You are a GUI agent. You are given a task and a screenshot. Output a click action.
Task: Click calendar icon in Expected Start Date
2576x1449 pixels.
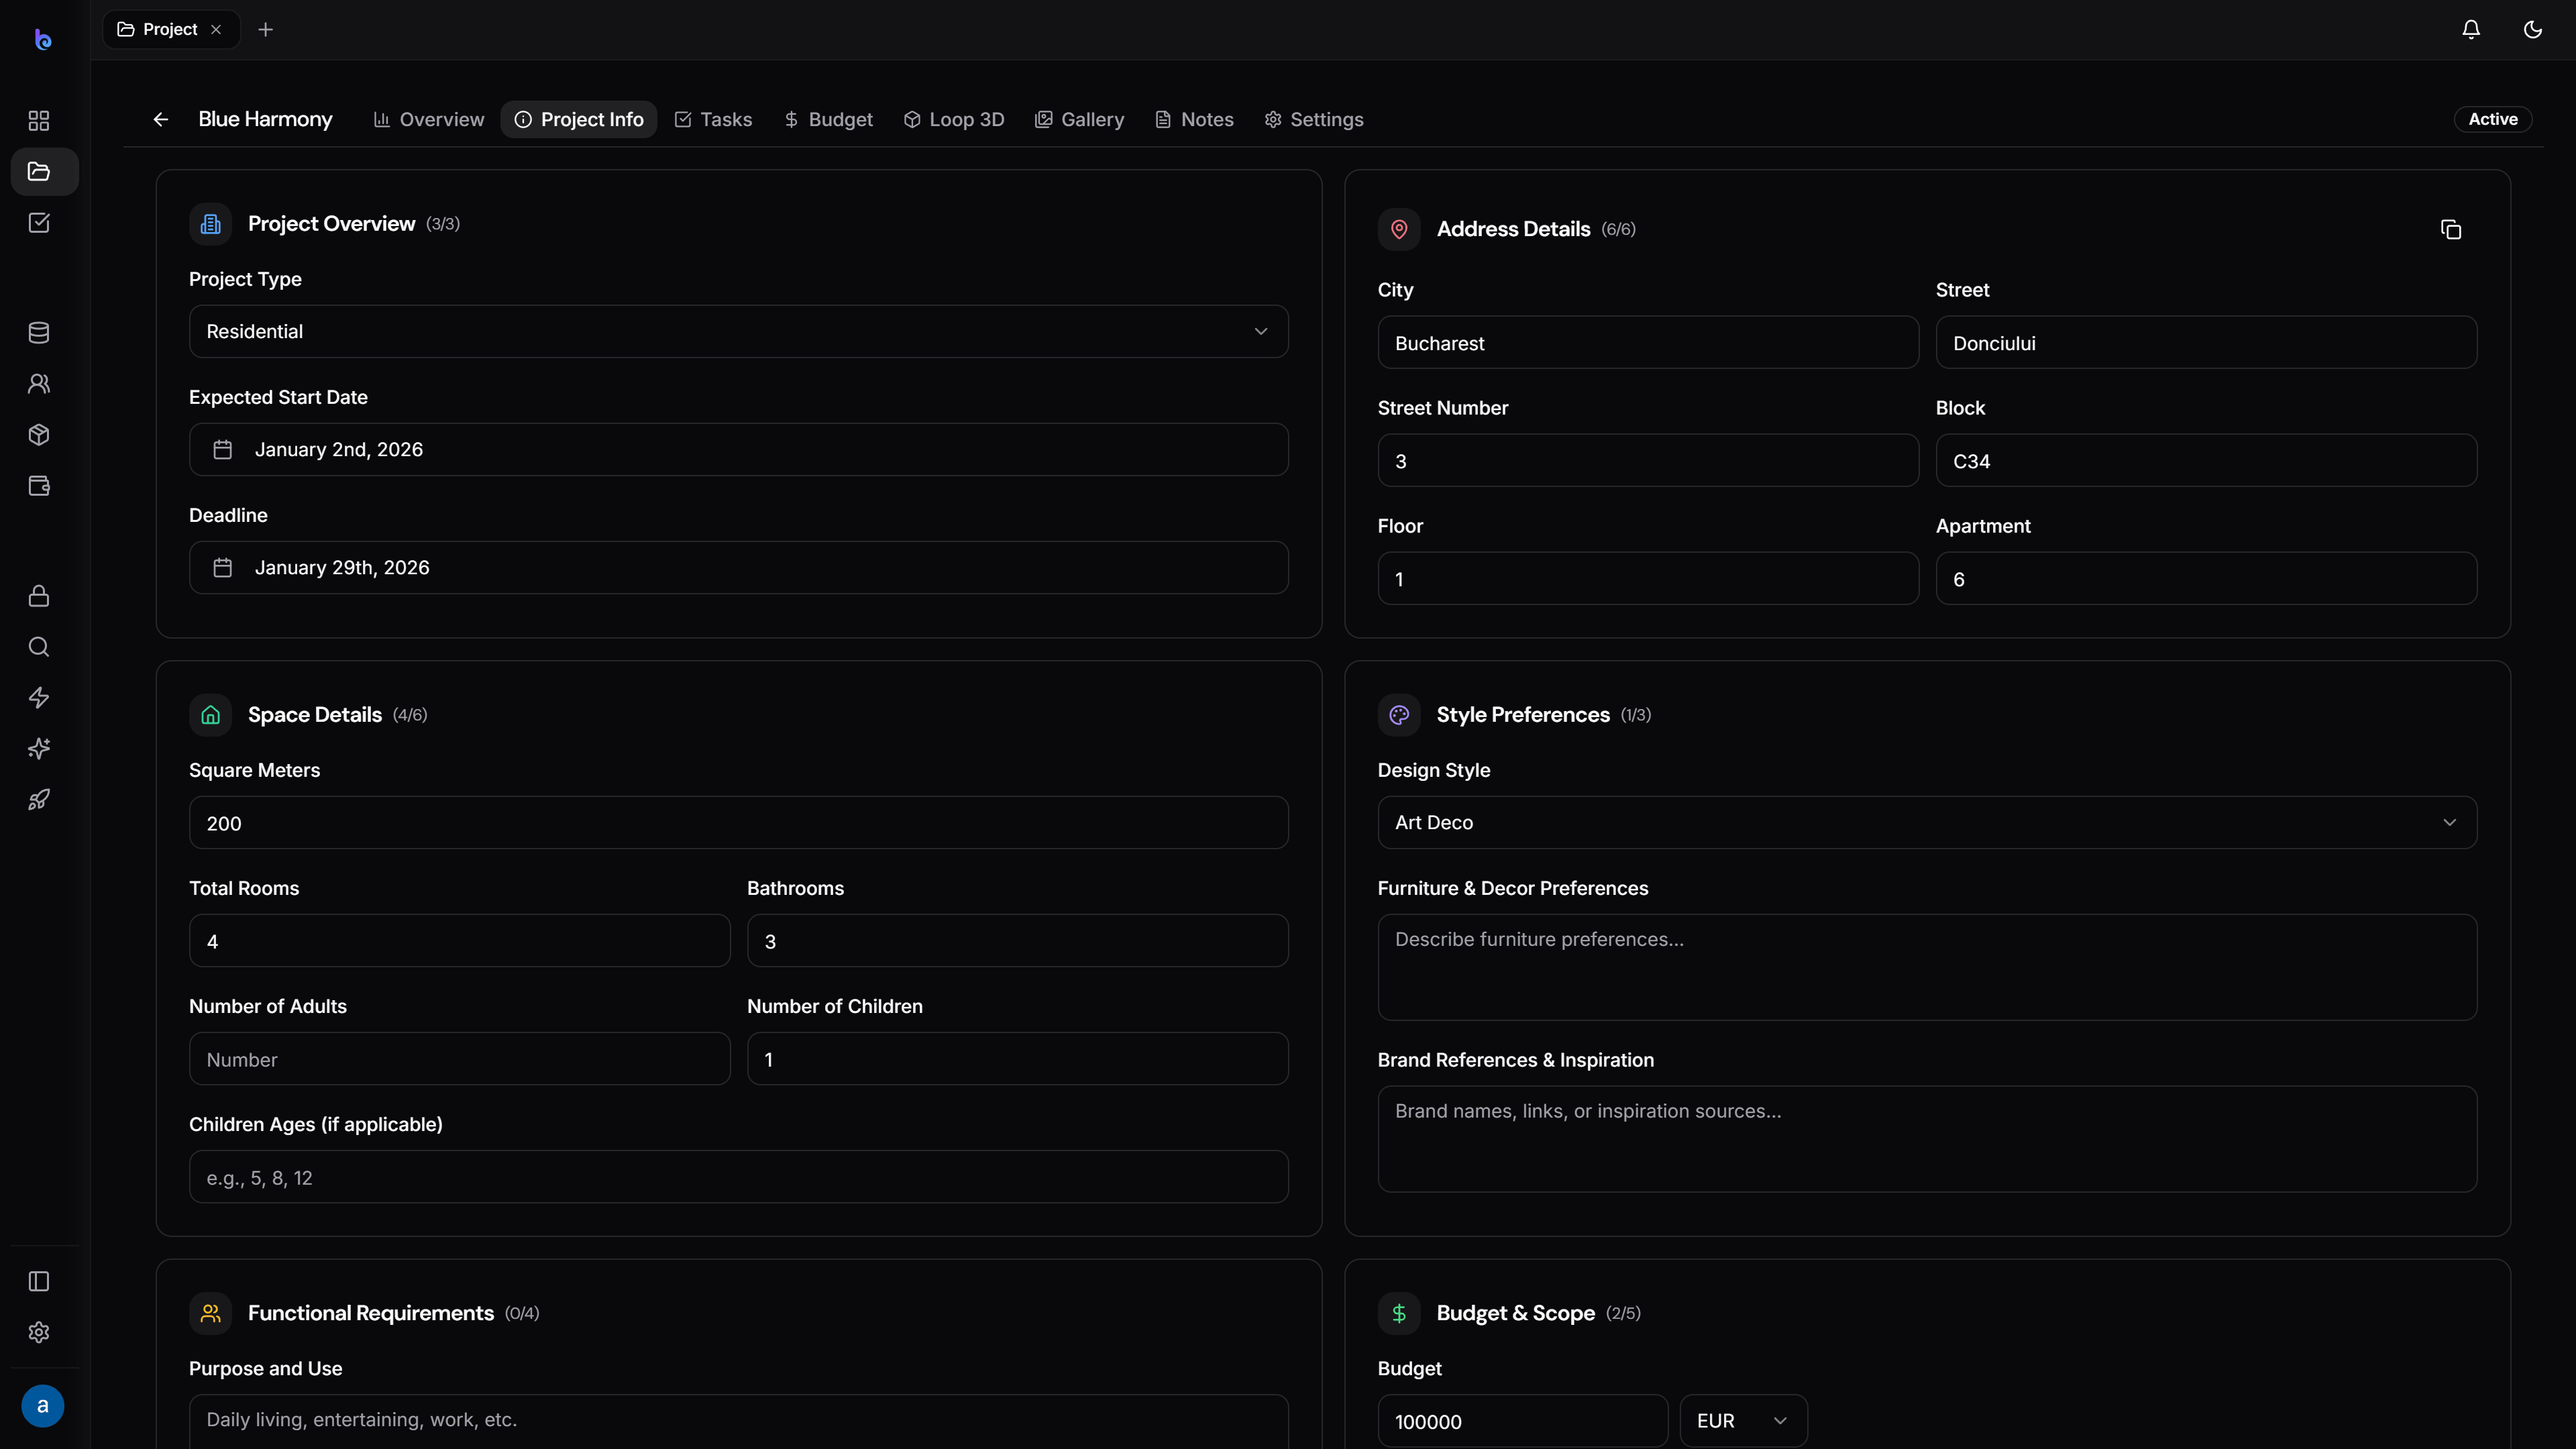coord(223,450)
